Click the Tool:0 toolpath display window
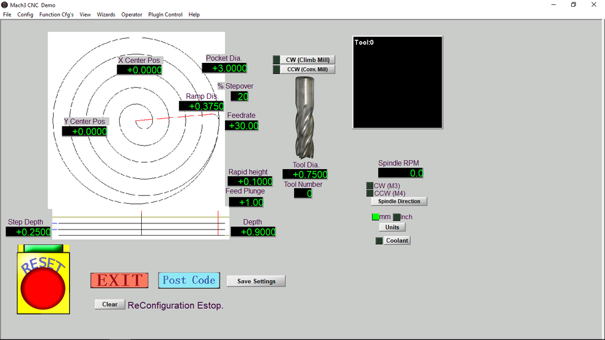This screenshot has height=340, width=605. (x=397, y=82)
